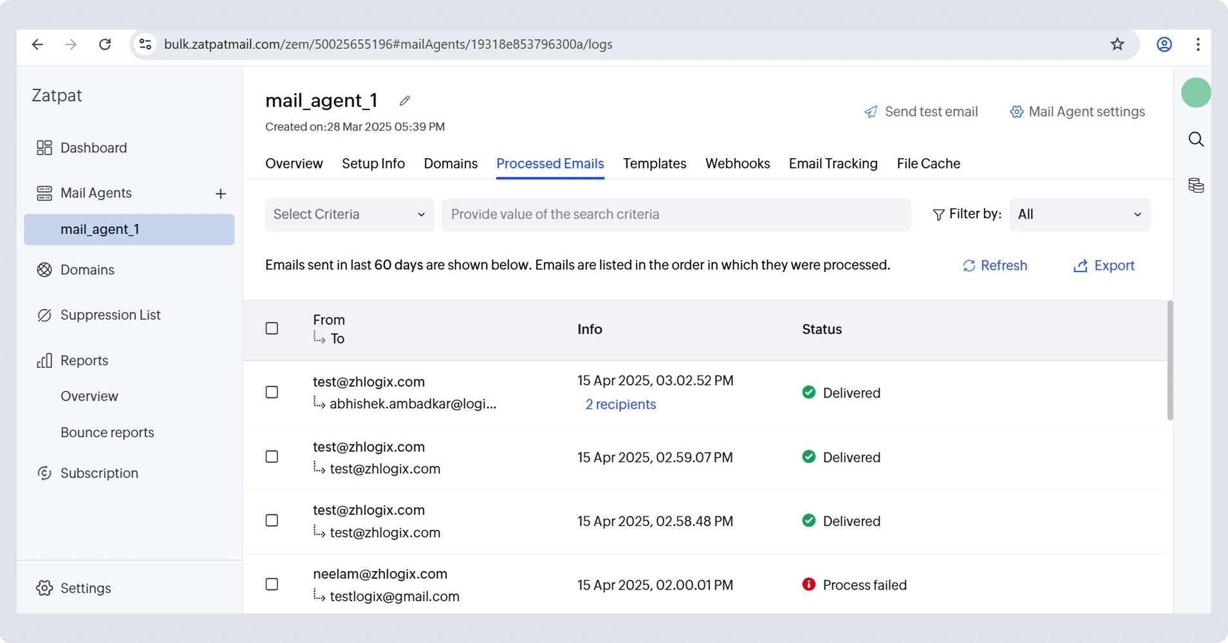Click the Process failed status text
The image size is (1228, 643).
click(865, 585)
